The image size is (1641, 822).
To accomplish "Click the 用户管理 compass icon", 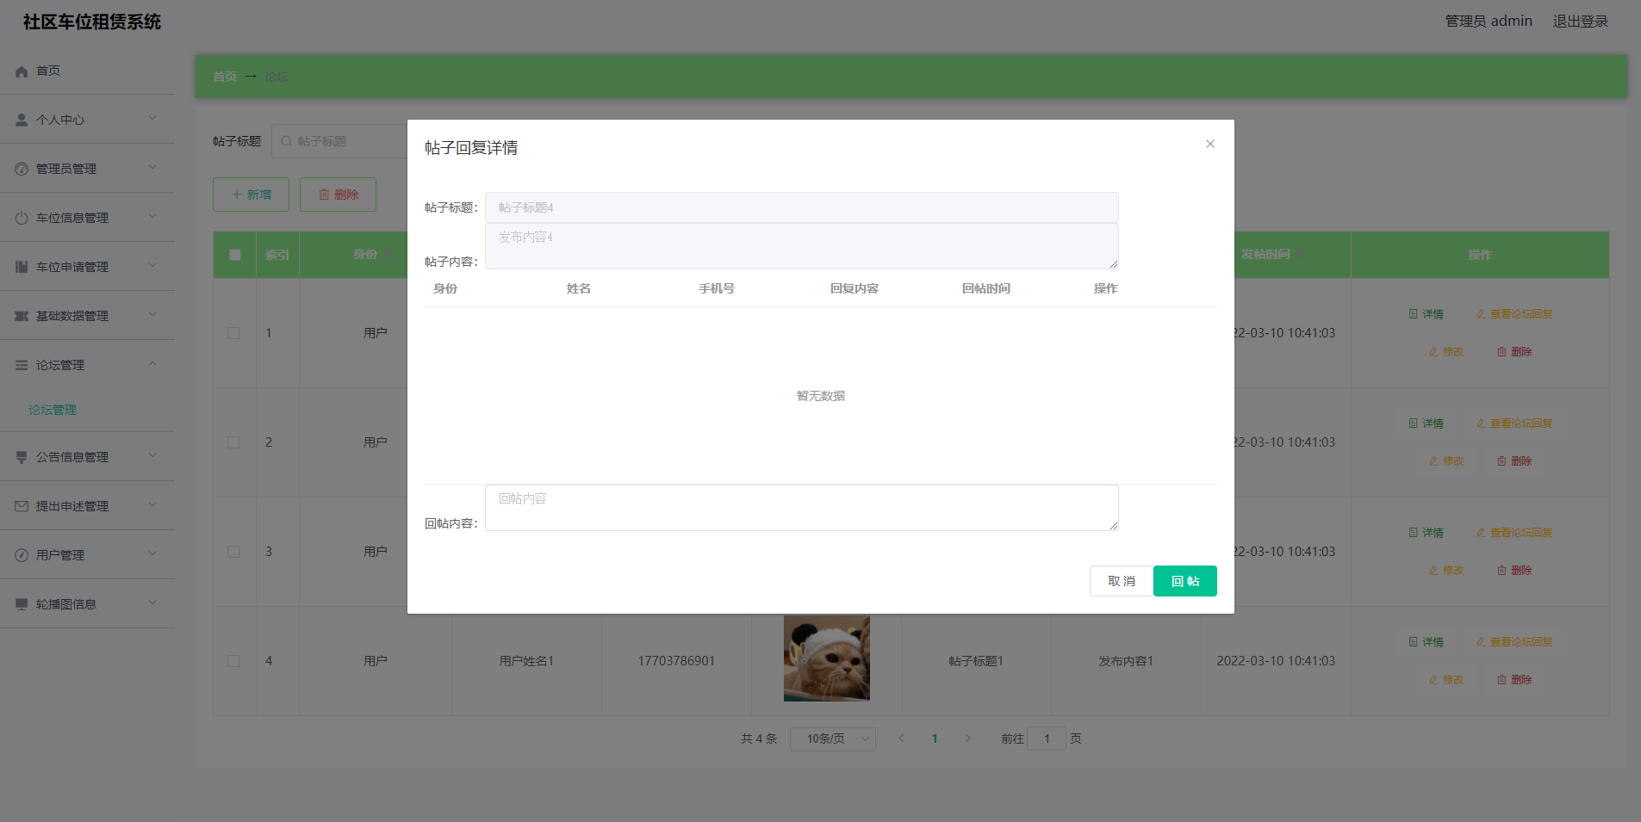I will tap(22, 556).
